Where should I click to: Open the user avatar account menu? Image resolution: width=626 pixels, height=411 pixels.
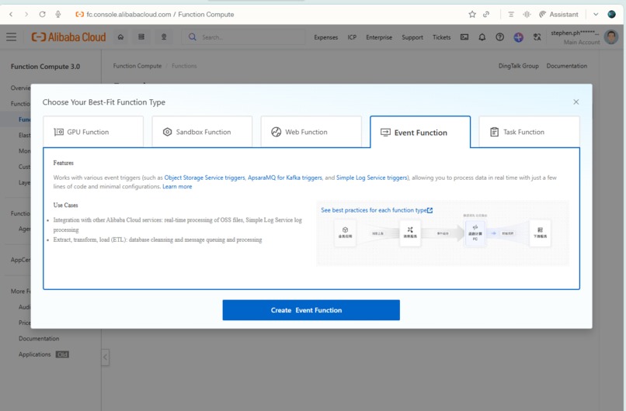(x=611, y=37)
